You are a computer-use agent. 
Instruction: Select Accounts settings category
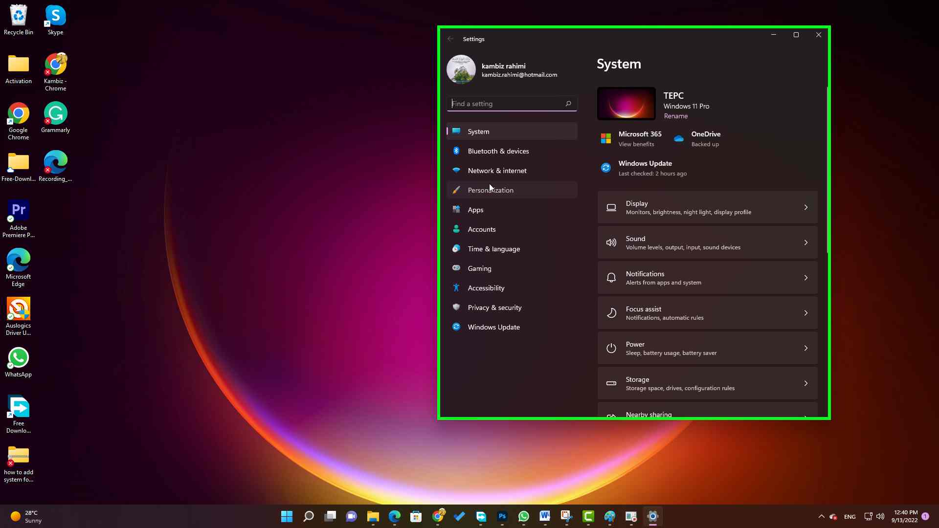pos(481,229)
